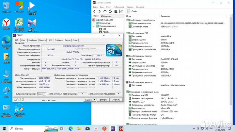Open AIDA64 graph chart toolbar icon
This screenshot has width=235, height=132.
pos(121,11)
